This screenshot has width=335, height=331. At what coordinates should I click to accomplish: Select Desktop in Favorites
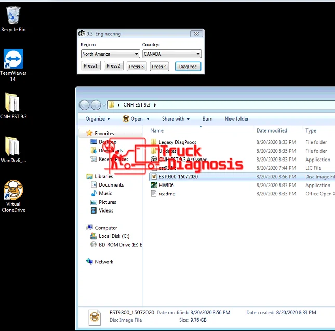tap(108, 142)
